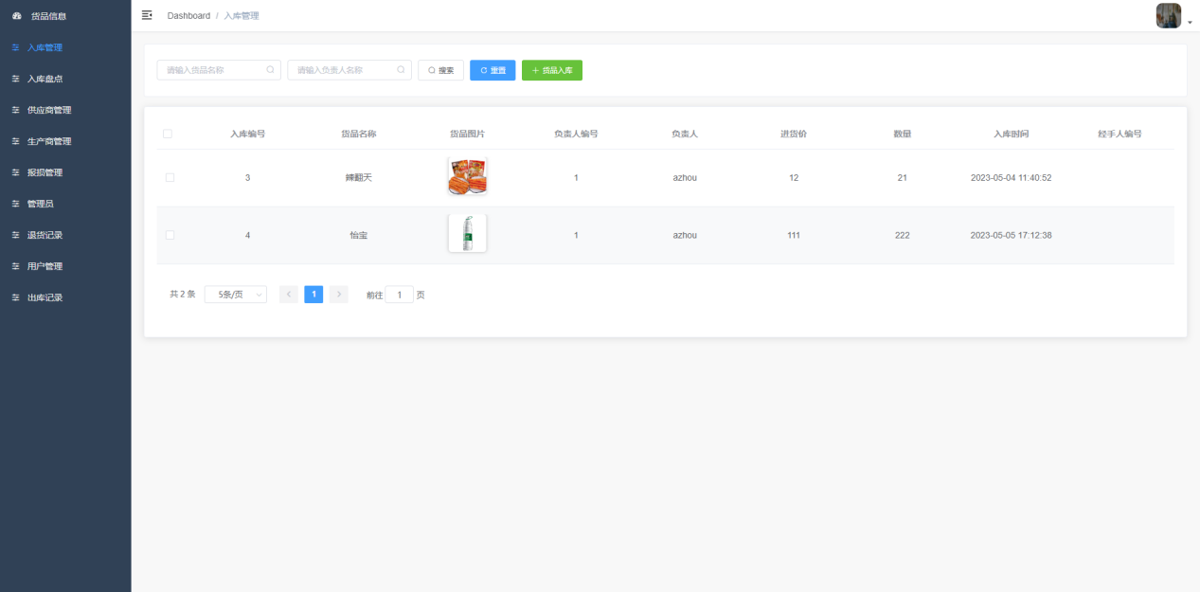
Task: Open the Dashboard breadcrumb link
Action: tap(188, 15)
